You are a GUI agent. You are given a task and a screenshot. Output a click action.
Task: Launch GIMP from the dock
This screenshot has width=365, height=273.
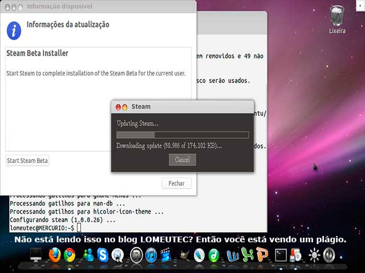(184, 255)
